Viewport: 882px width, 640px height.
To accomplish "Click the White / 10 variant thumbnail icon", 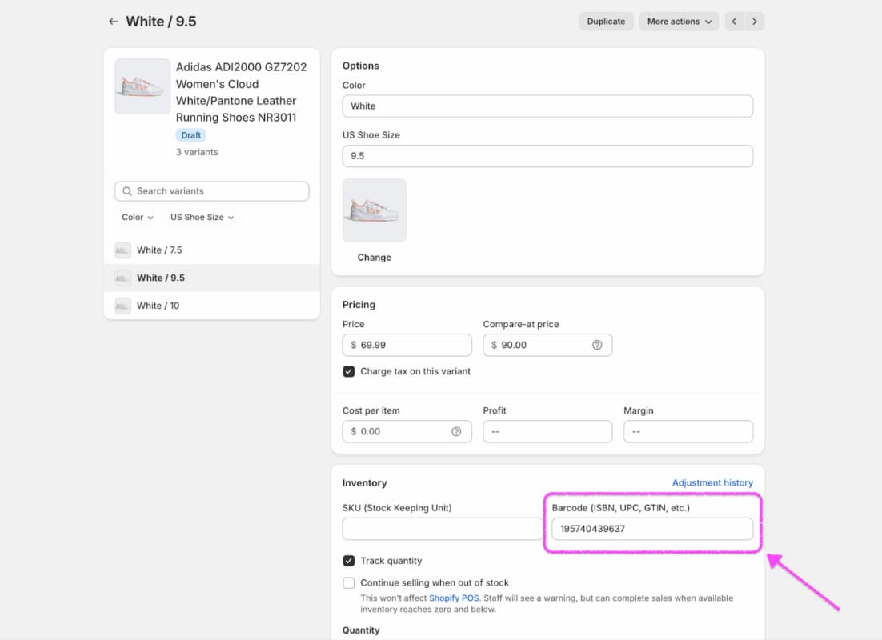I will pyautogui.click(x=122, y=306).
